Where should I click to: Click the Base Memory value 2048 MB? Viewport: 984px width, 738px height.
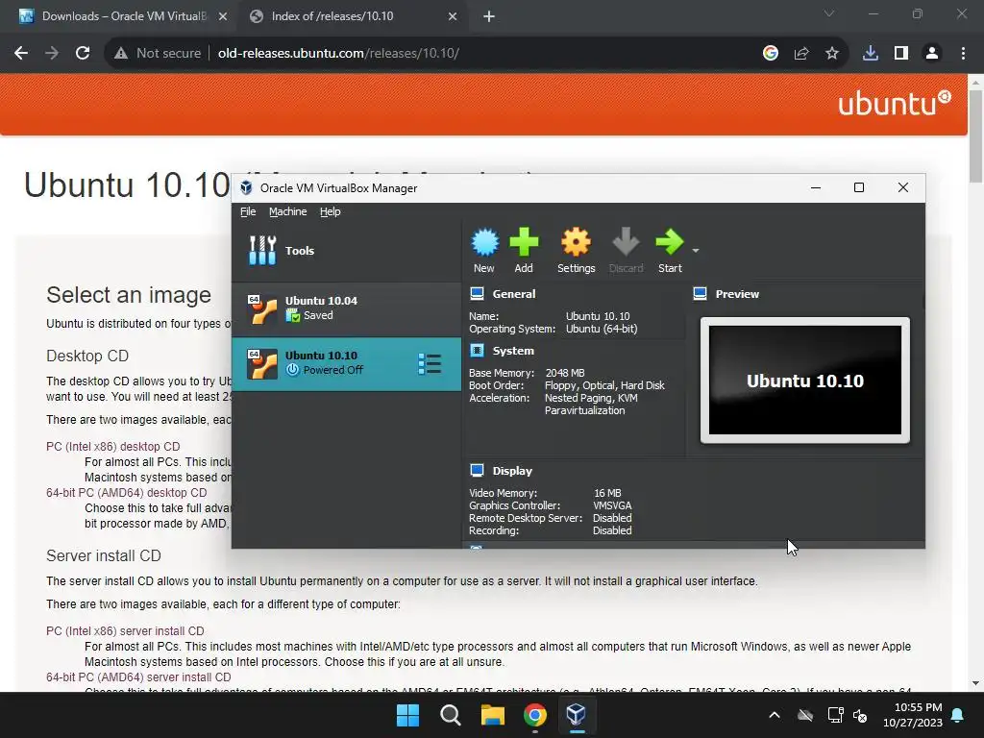tap(565, 373)
